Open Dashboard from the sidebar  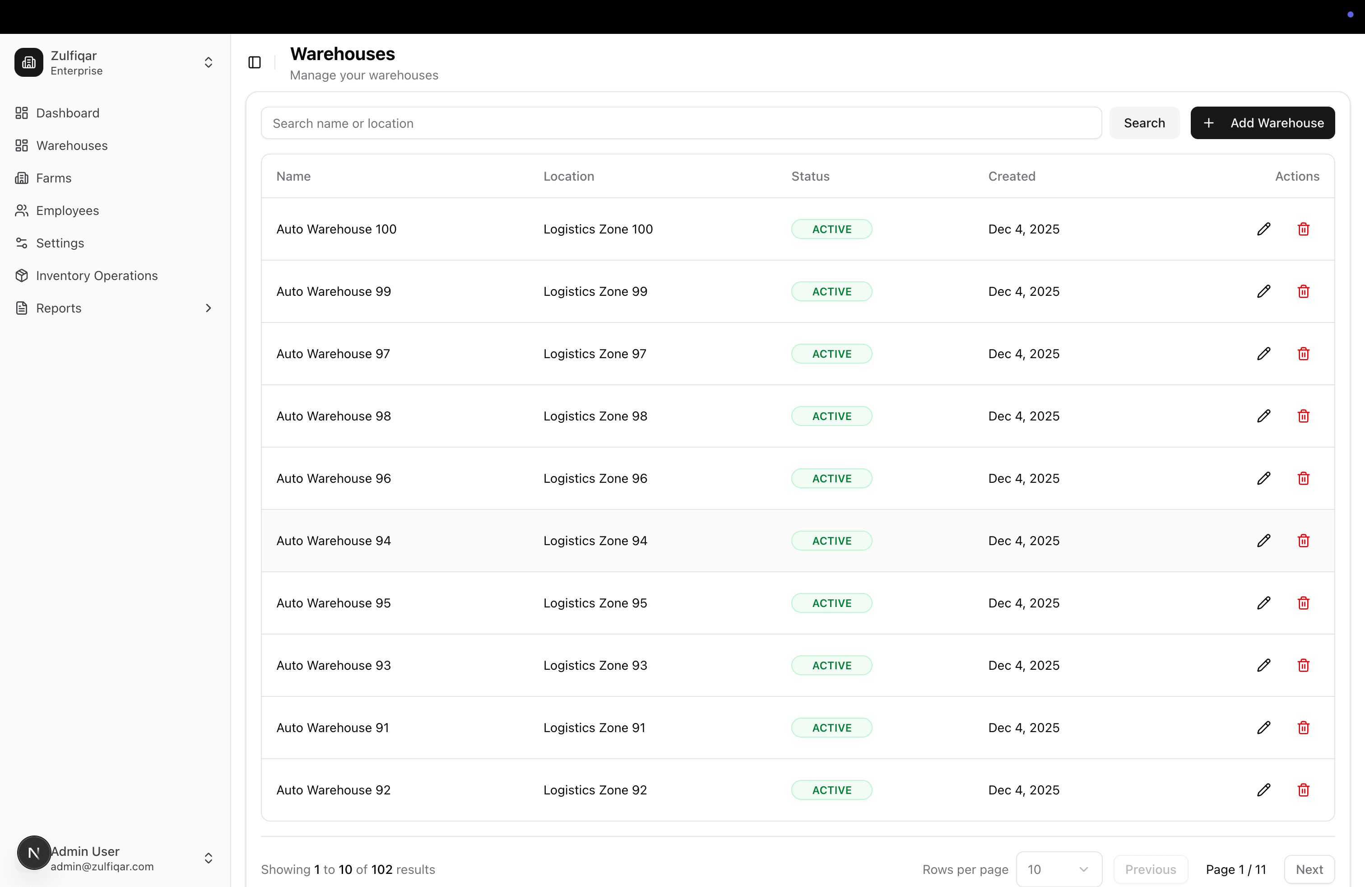68,113
